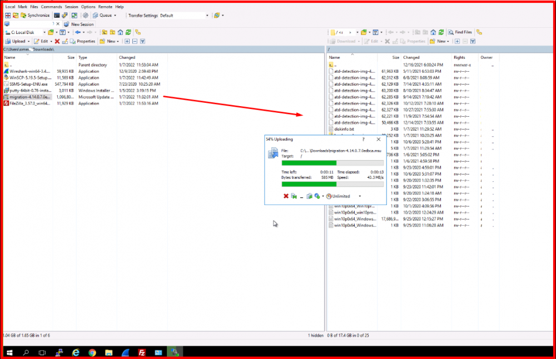Open the PuTTY session icon
556x359 pixels.
tap(64, 15)
